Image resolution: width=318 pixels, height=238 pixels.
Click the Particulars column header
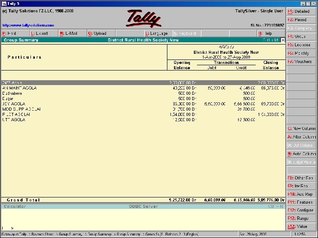(24, 57)
